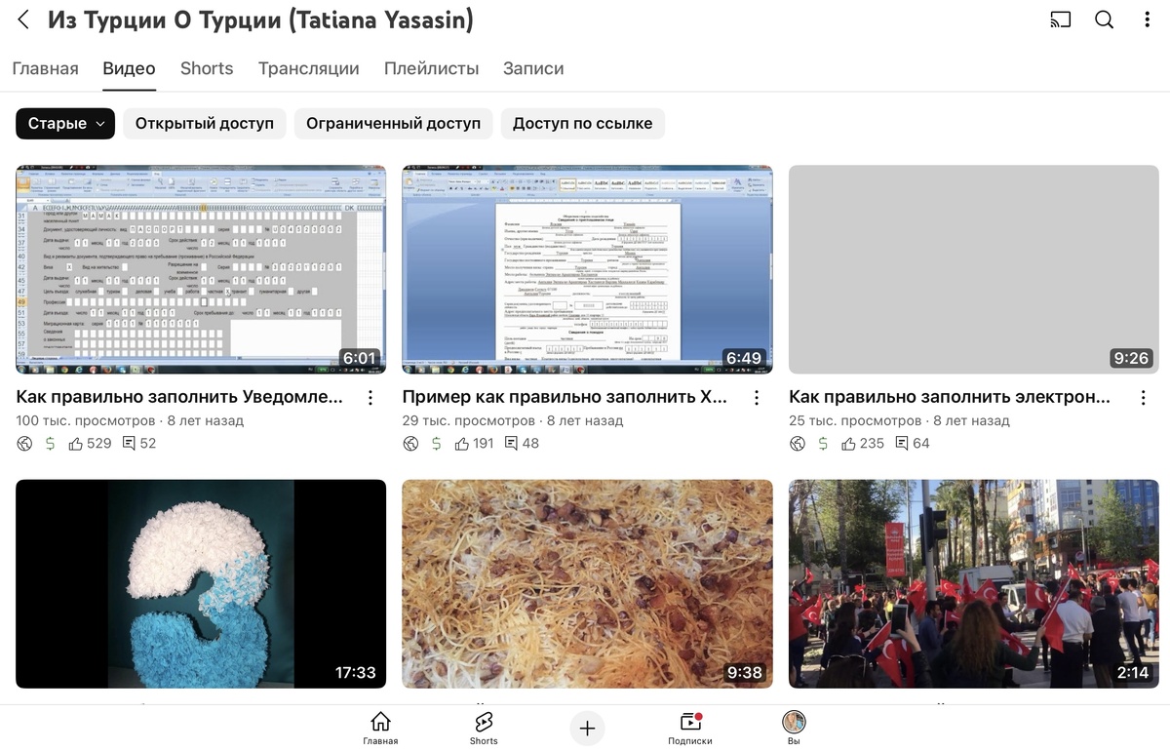The width and height of the screenshot is (1170, 751).
Task: Play the 6:01 spreadsheet video thumbnail
Action: click(201, 269)
